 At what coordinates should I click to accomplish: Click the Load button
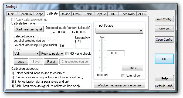[21, 62]
